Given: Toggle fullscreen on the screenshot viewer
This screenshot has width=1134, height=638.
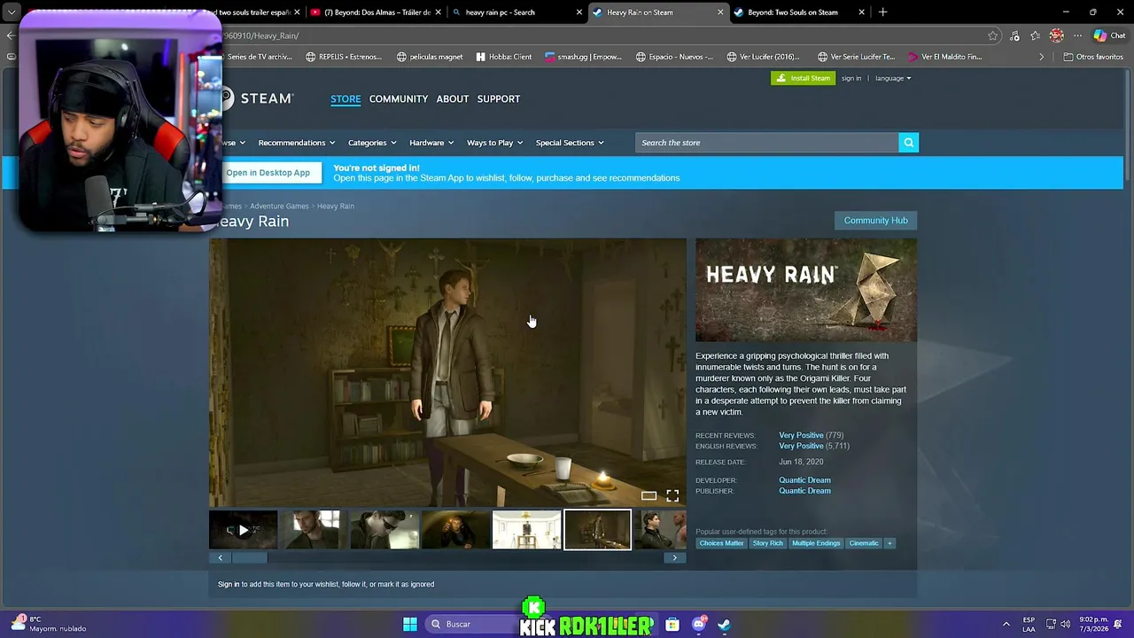Looking at the screenshot, I should pos(672,495).
